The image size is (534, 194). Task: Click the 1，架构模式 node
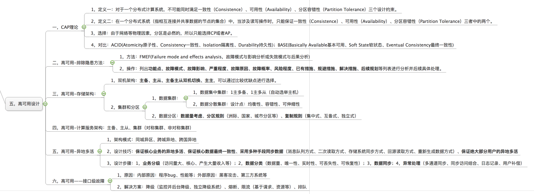(x=152, y=140)
